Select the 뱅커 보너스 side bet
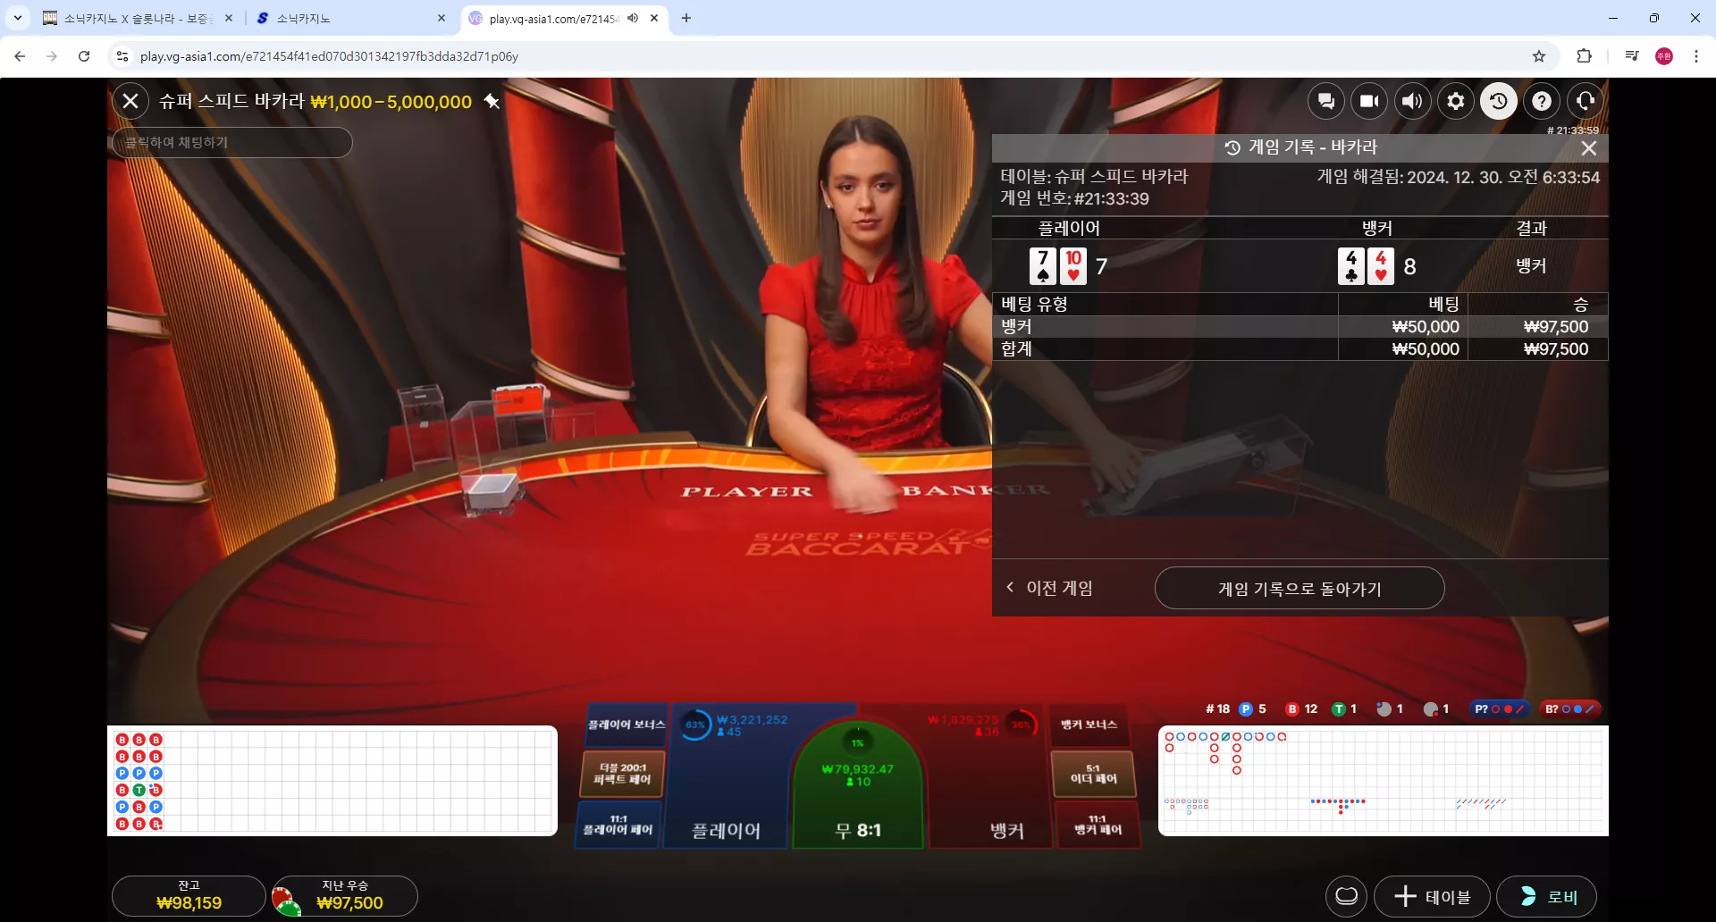The width and height of the screenshot is (1716, 922). coord(1089,725)
